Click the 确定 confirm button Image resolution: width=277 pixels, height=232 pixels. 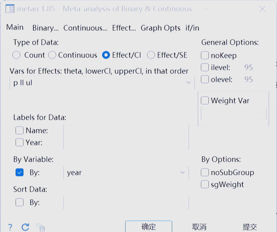click(x=149, y=226)
